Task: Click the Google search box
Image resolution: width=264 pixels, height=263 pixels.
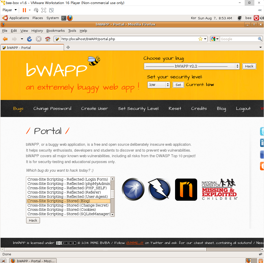Action: coord(239,39)
